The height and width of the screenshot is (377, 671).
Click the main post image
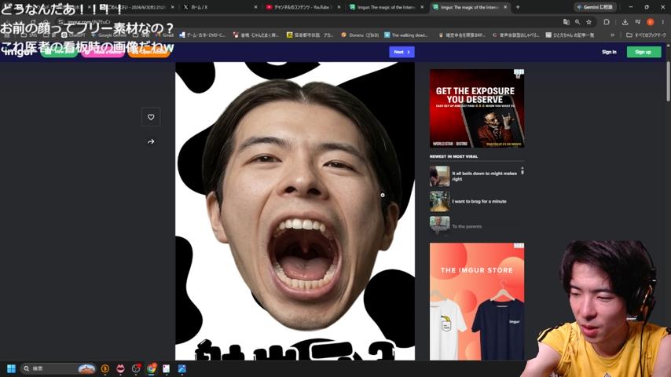tap(295, 211)
